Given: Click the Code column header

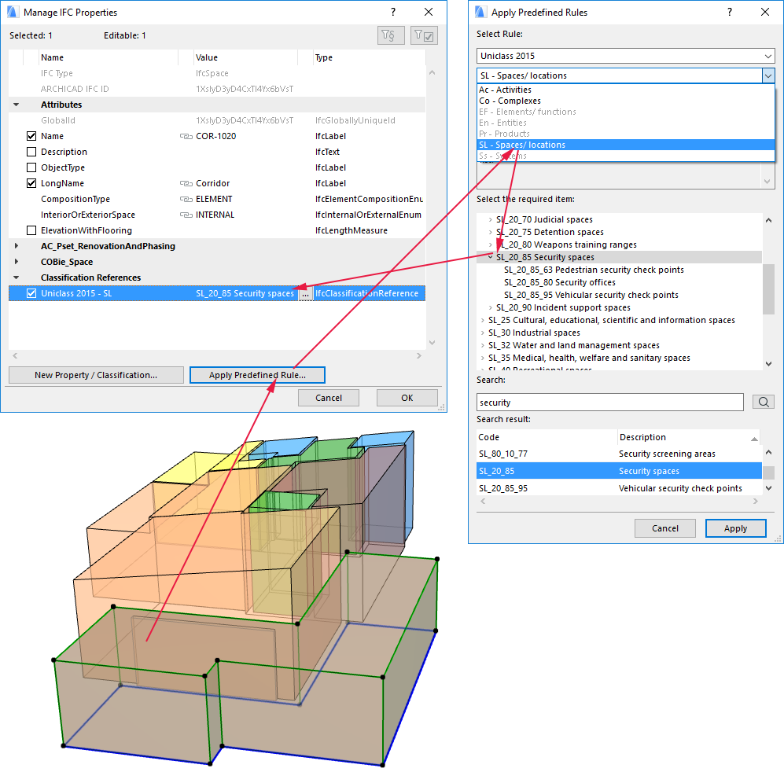Looking at the screenshot, I should click(547, 437).
